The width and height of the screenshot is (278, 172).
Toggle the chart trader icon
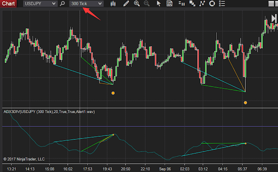click(182, 3)
